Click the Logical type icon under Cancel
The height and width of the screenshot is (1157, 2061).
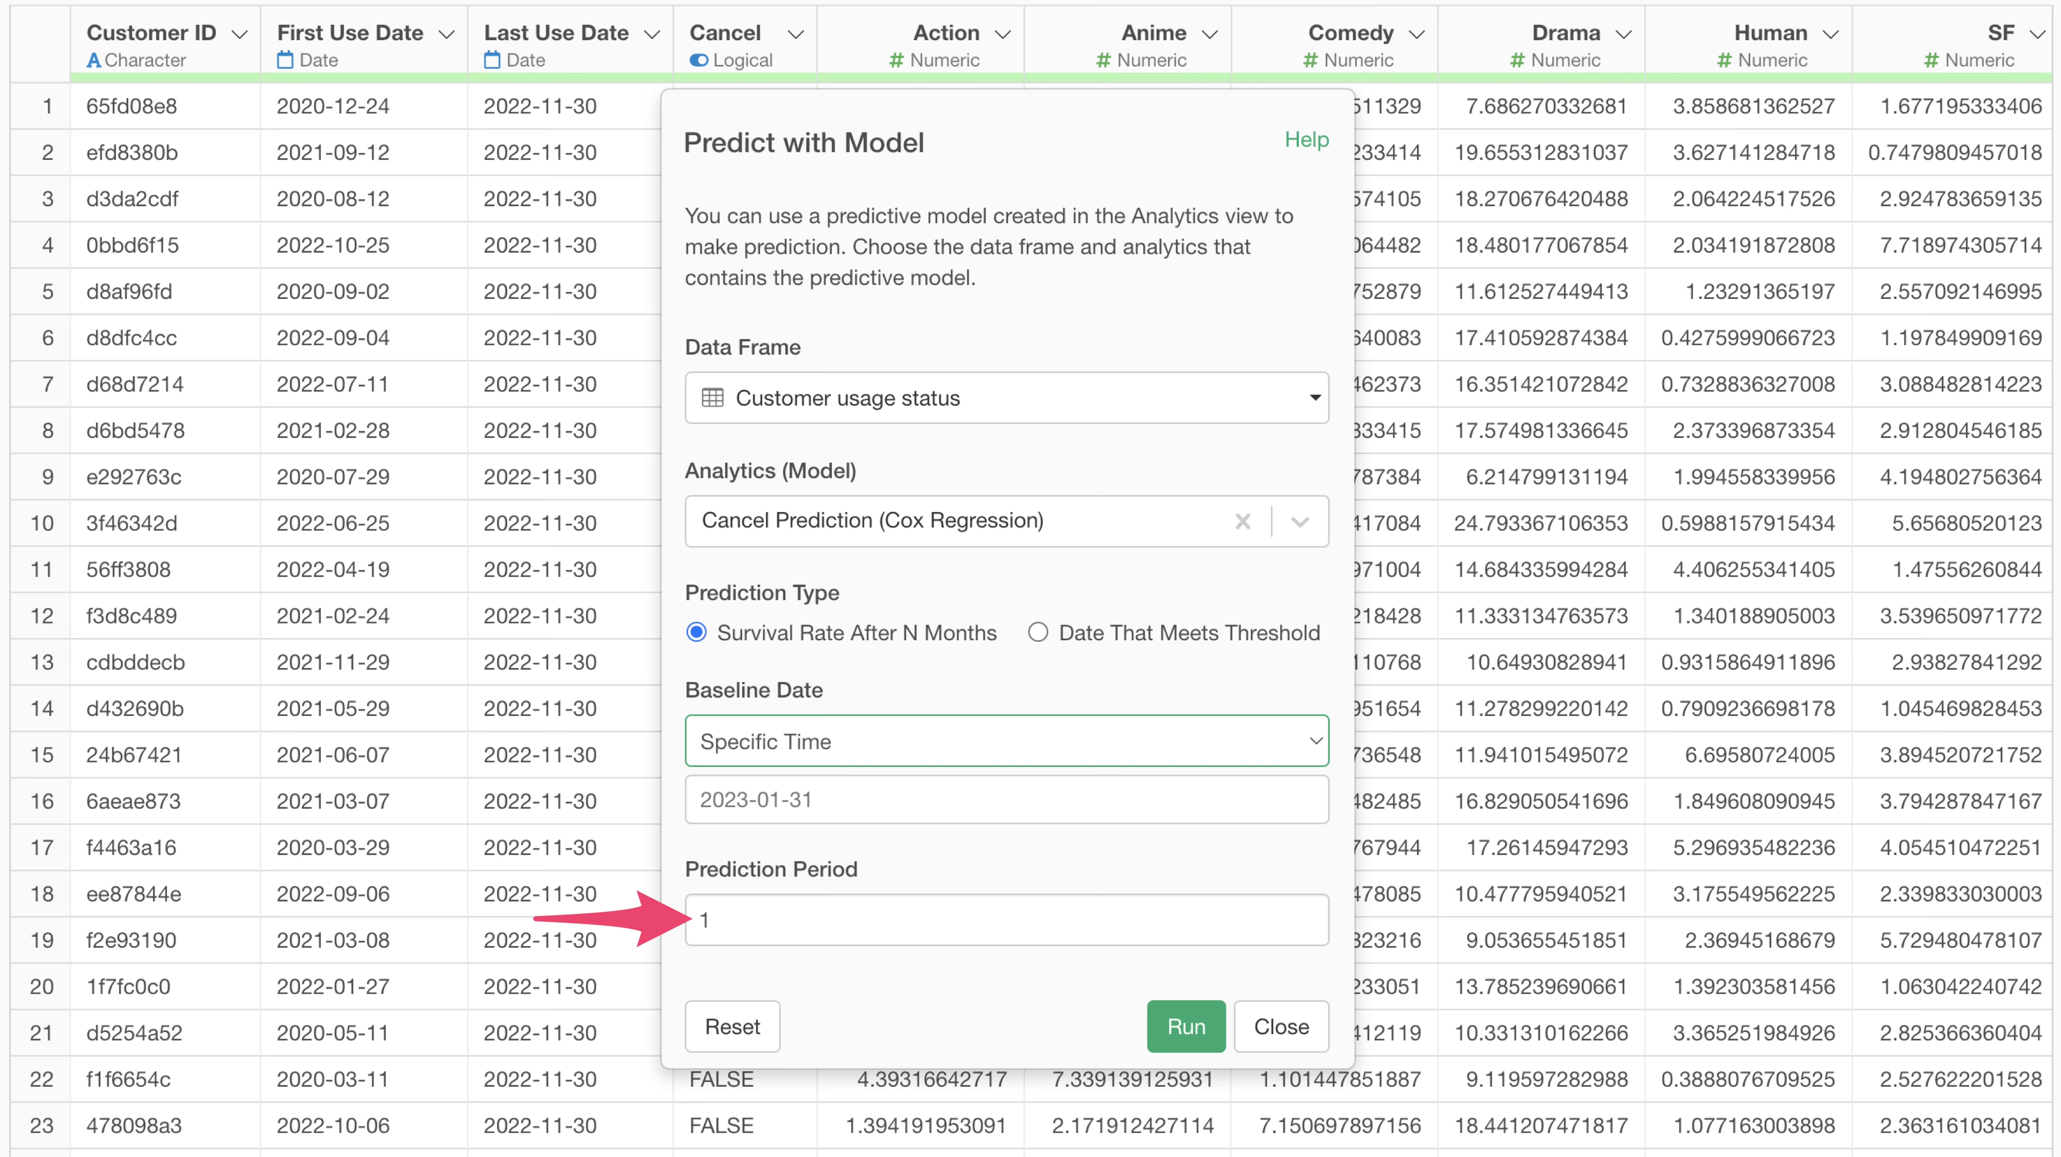tap(698, 60)
